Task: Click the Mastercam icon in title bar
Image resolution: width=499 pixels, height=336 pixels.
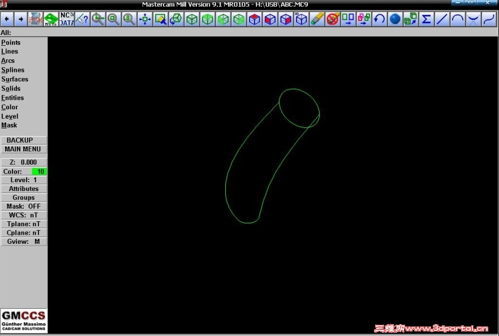Action: [x=3, y=4]
